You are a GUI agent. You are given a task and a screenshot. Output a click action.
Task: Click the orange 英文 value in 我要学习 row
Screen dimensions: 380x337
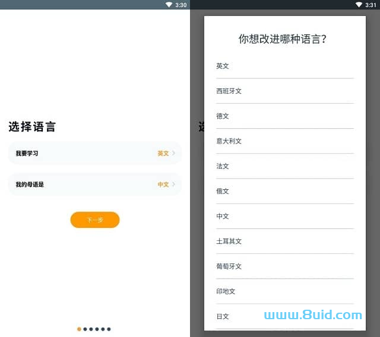click(x=163, y=153)
